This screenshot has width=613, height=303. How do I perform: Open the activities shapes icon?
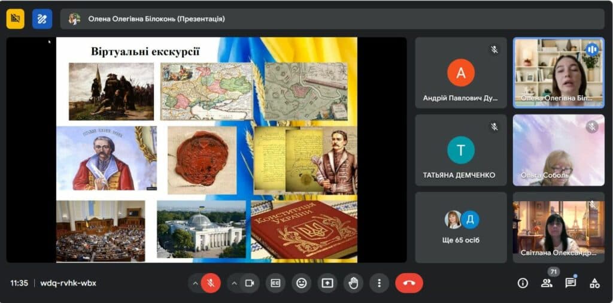tap(594, 283)
